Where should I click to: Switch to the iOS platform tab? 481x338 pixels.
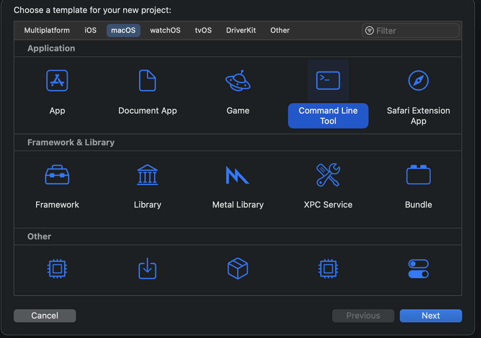coord(90,30)
